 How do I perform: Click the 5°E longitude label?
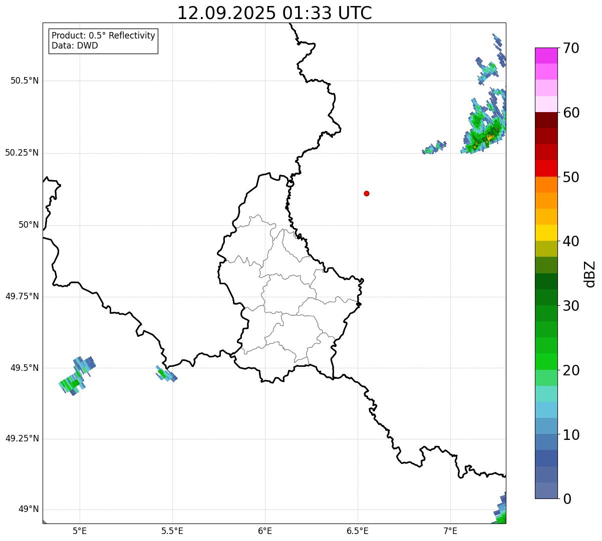(80, 530)
